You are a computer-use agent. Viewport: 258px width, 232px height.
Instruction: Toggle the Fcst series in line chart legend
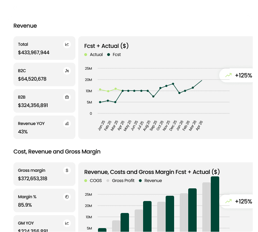tap(114, 55)
